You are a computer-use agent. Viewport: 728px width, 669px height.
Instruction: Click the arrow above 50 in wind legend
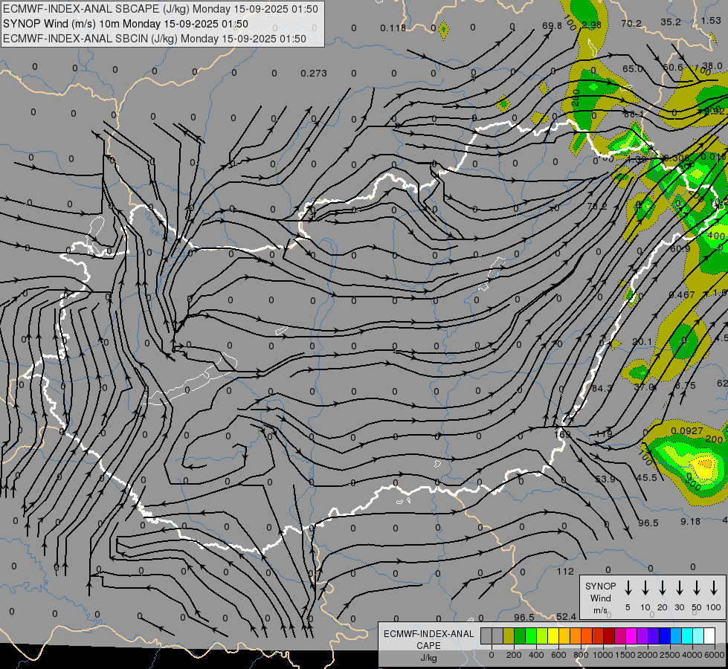coord(697,588)
